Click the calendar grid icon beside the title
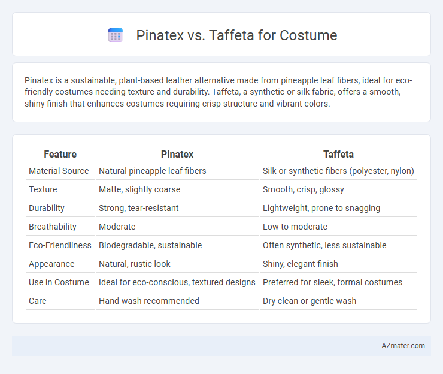The image size is (443, 374). click(116, 35)
